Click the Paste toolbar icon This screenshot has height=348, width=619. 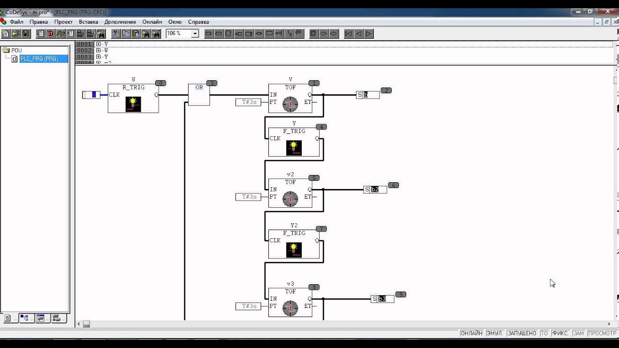pos(136,33)
